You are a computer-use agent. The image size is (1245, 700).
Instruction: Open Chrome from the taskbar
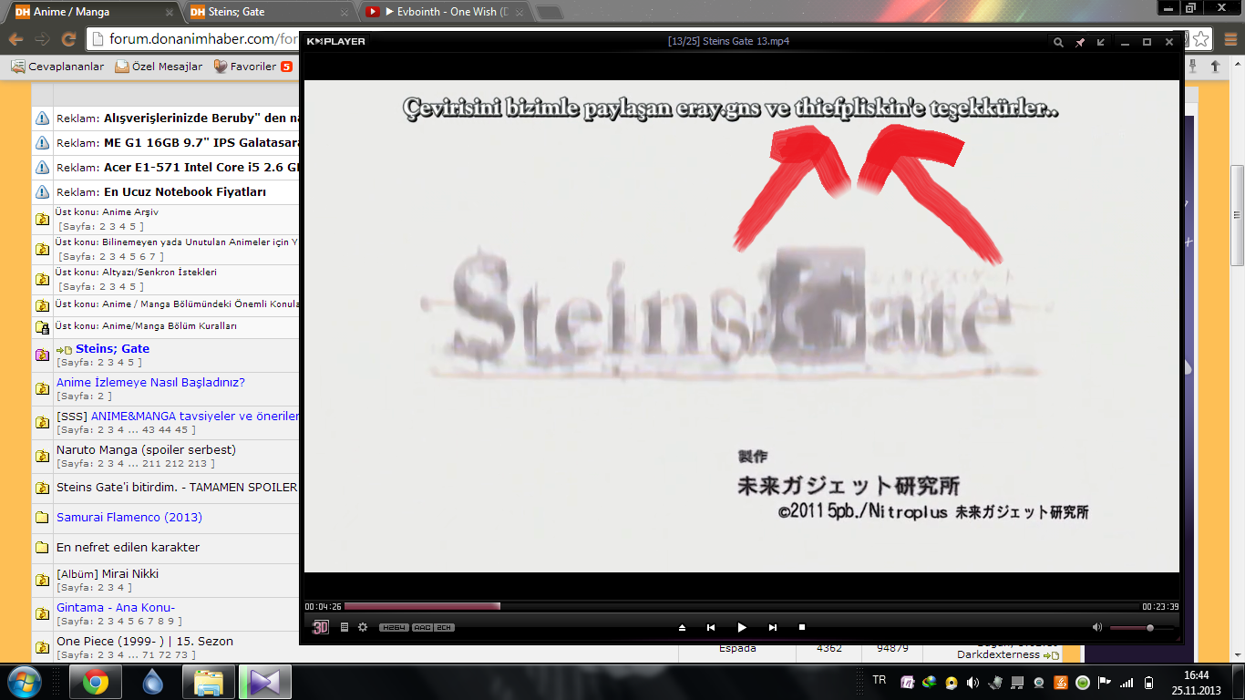(96, 682)
